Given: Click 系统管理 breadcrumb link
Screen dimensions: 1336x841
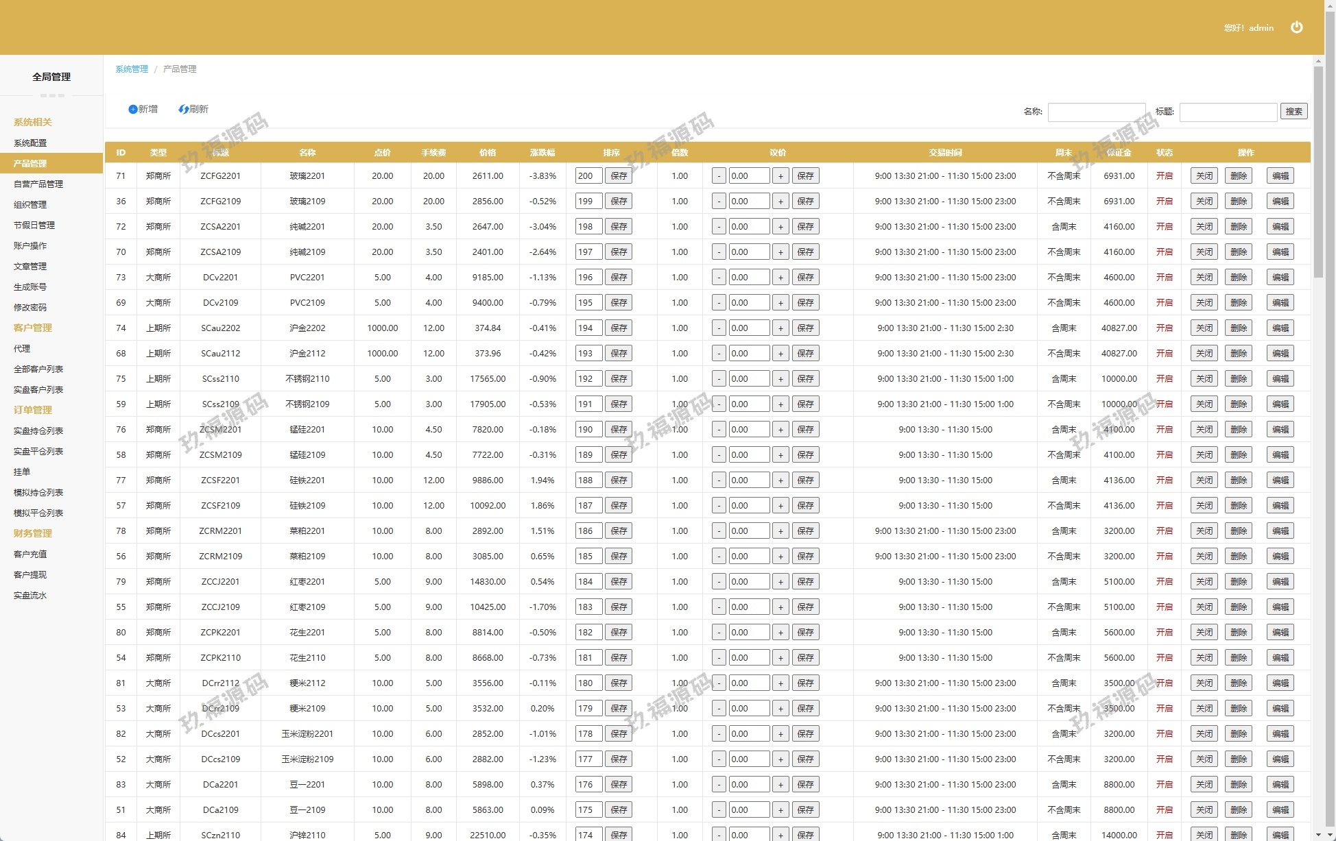Looking at the screenshot, I should [132, 69].
